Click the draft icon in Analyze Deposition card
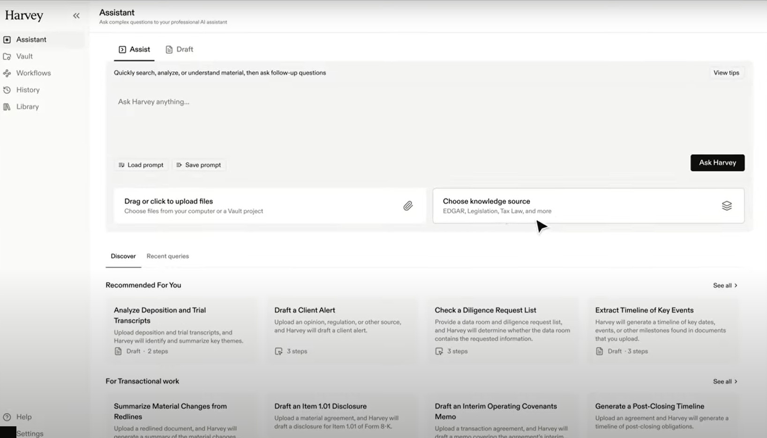The image size is (767, 438). click(x=118, y=351)
